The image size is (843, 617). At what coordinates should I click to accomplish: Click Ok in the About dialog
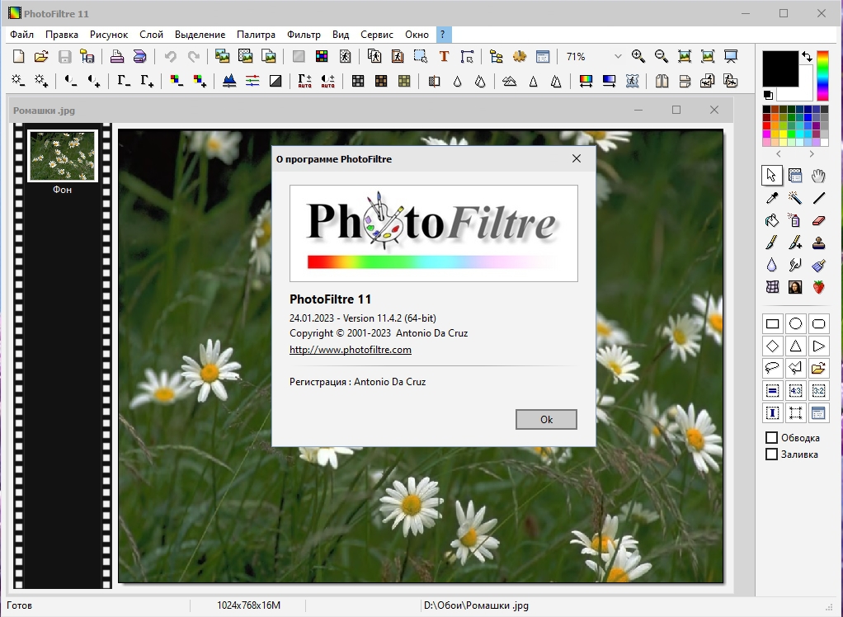(546, 419)
